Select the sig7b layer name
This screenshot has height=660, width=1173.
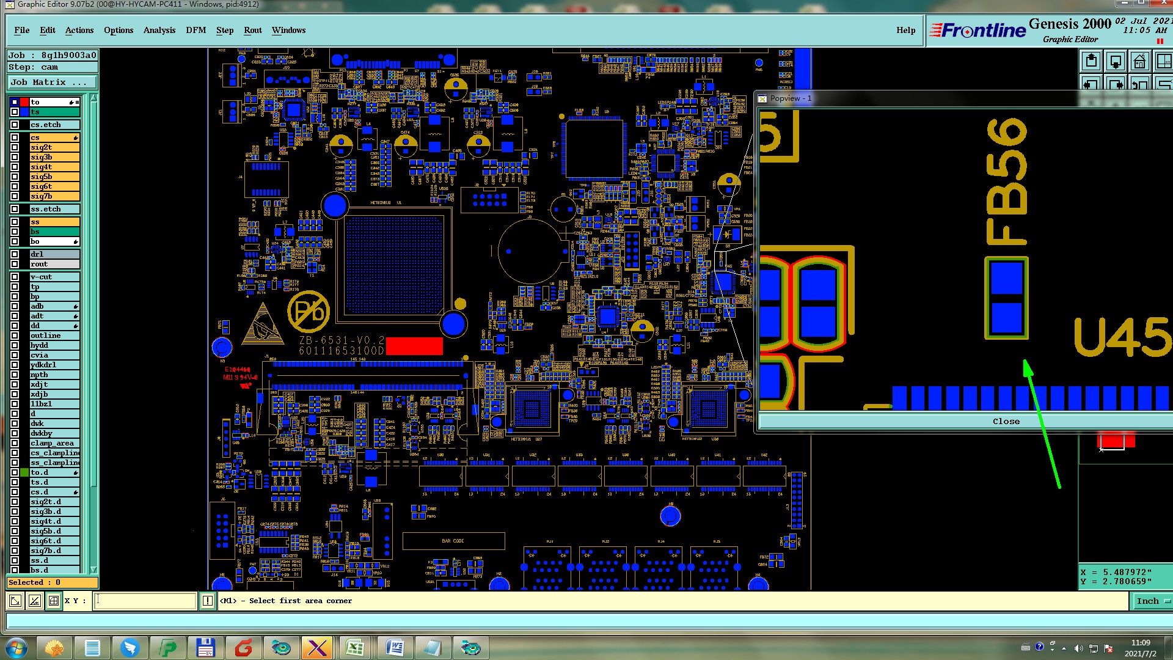click(54, 196)
